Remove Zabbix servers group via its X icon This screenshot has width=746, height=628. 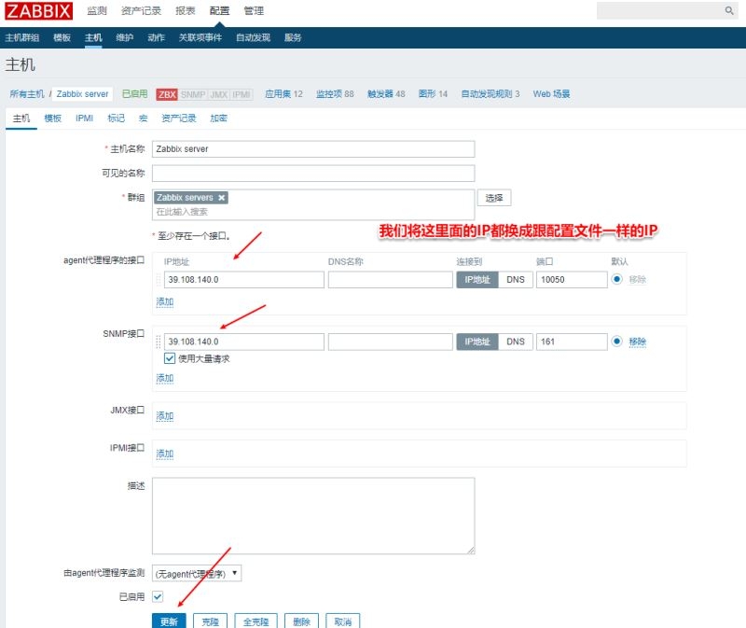(x=220, y=198)
